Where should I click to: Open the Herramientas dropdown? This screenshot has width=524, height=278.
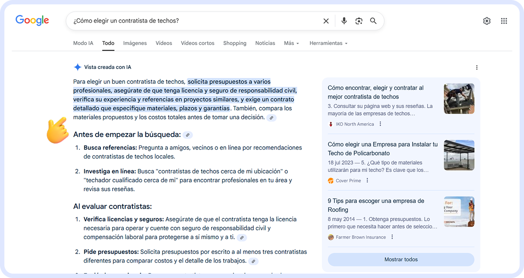click(328, 43)
